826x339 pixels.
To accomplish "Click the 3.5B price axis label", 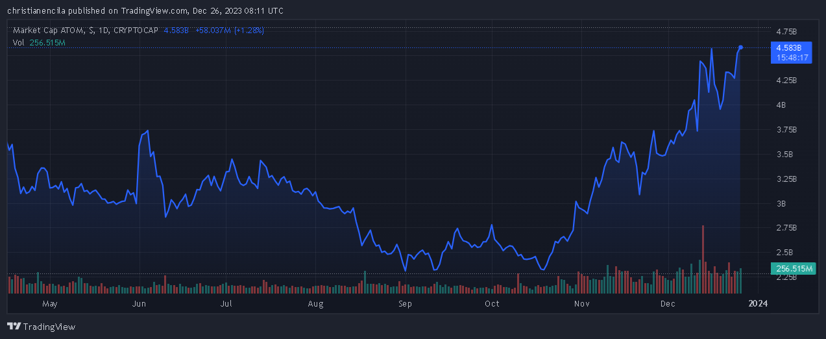I will point(784,155).
